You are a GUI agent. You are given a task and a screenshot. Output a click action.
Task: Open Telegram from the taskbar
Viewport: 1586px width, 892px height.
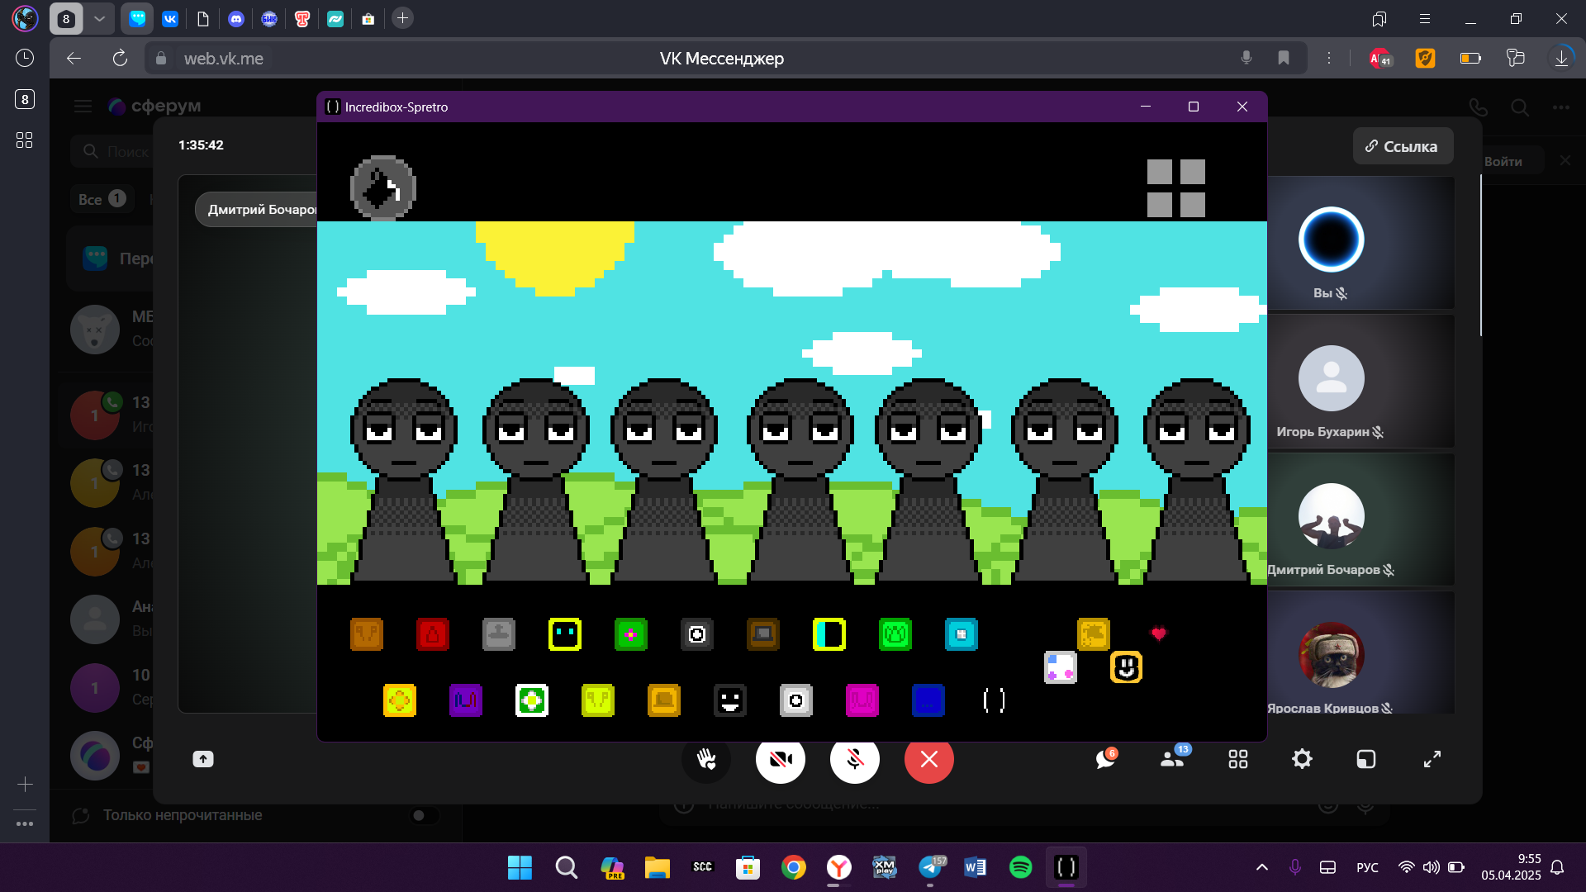[930, 867]
